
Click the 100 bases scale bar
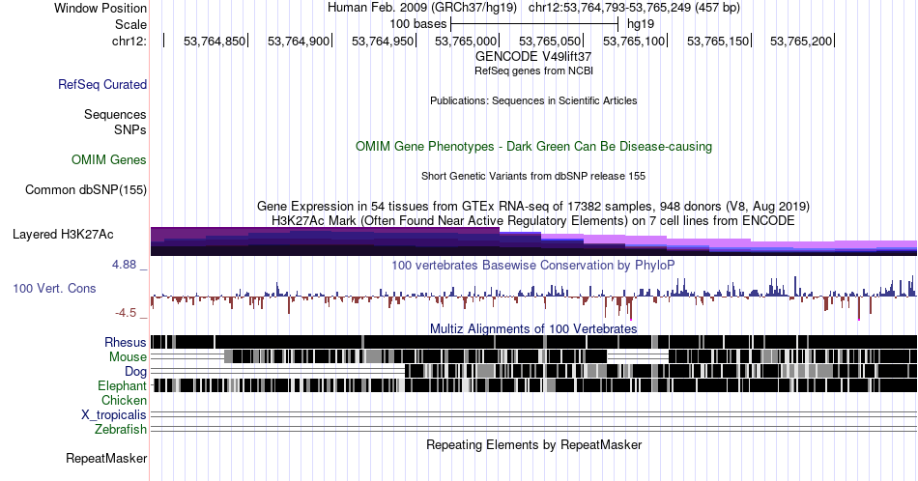coord(534,24)
